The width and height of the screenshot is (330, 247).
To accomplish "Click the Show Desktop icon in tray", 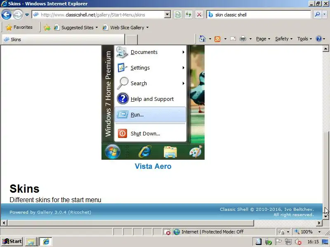I will 325,242.
